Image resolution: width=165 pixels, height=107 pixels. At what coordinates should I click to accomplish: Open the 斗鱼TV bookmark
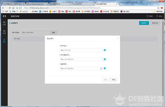point(53,12)
